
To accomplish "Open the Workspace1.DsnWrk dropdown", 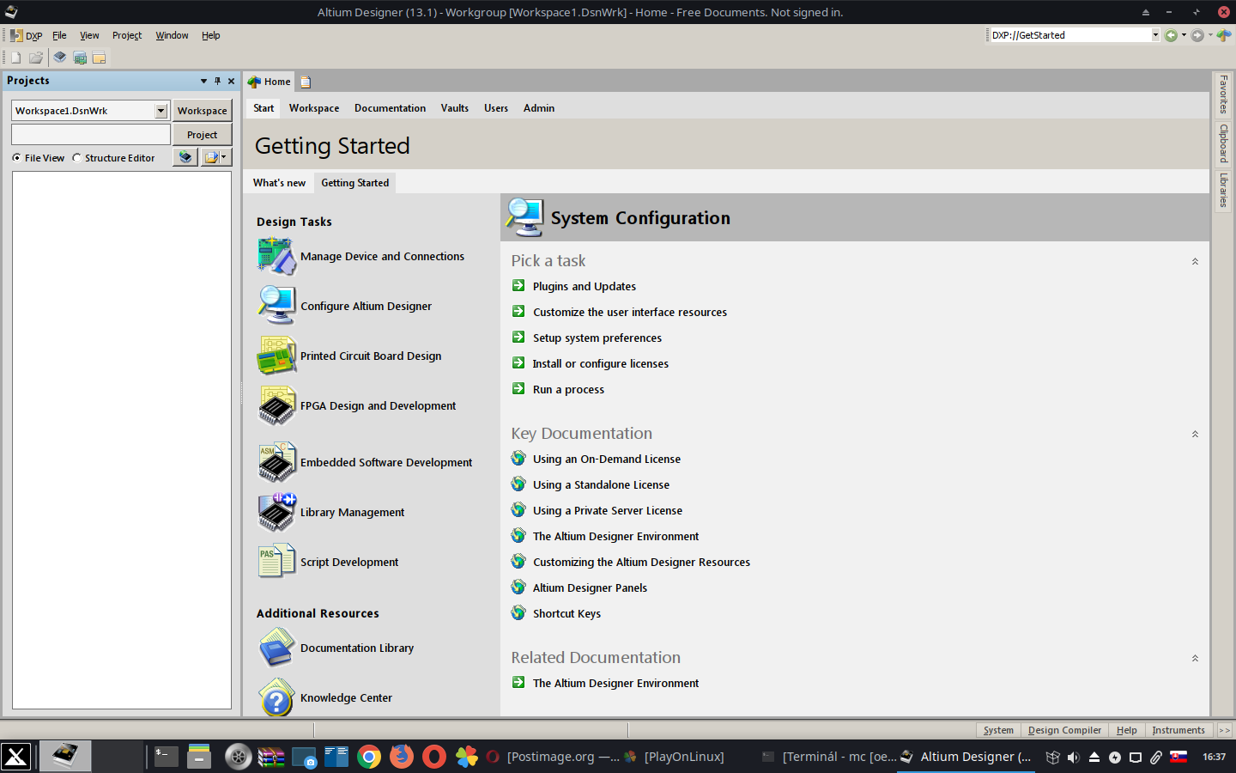I will tap(161, 111).
